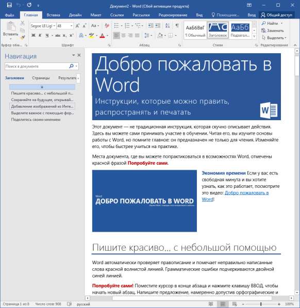300x308 pixels.
Task: Open the search options dropdown in Navigation
Action: coord(76,66)
